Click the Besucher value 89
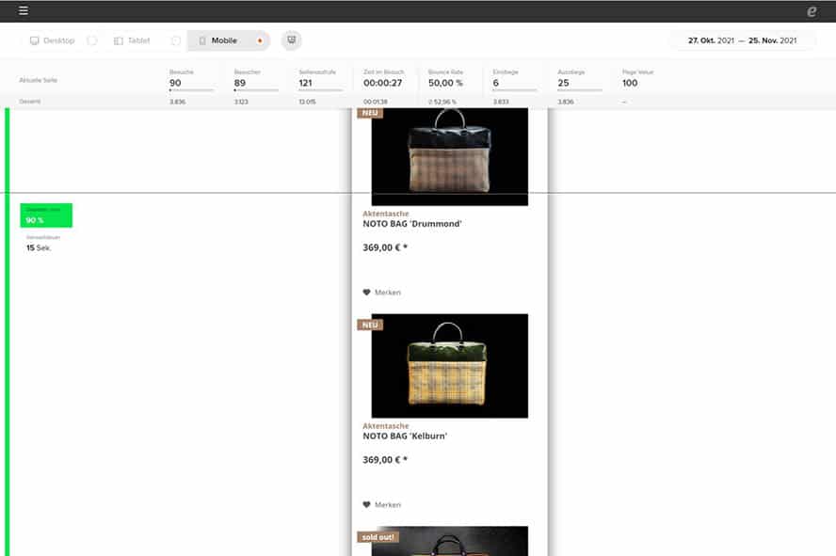 tap(240, 83)
